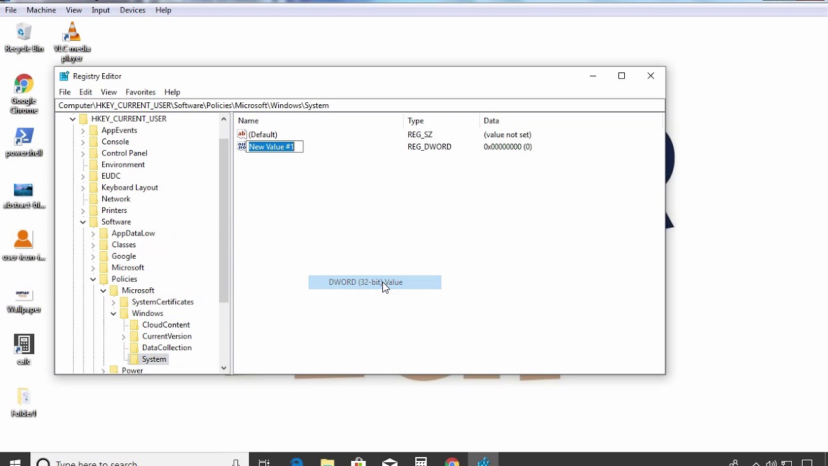
Task: Select the Folder1 desktop icon
Action: [24, 402]
